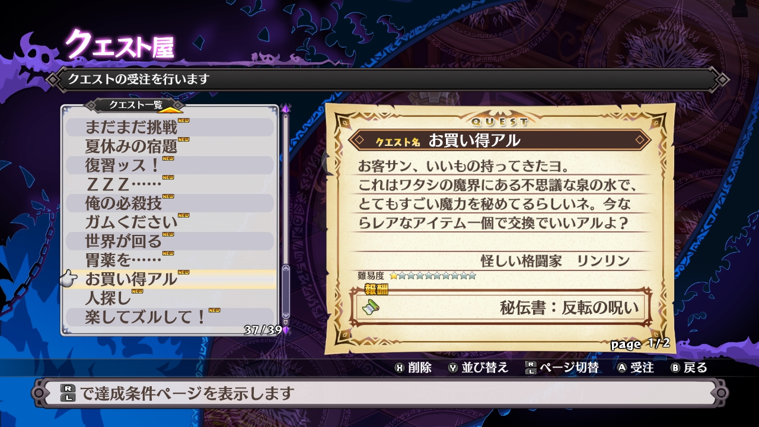
Task: Click the X button delete icon
Action: tap(400, 368)
